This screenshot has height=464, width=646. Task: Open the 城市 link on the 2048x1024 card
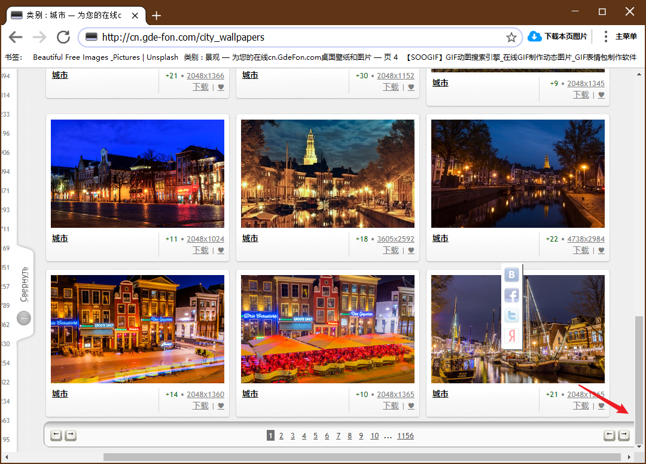60,239
